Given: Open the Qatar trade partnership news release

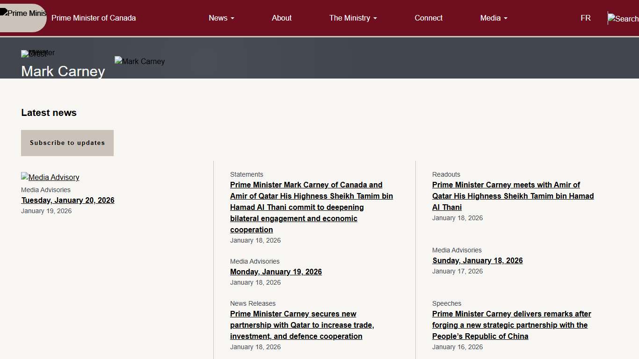Looking at the screenshot, I should coord(302,325).
